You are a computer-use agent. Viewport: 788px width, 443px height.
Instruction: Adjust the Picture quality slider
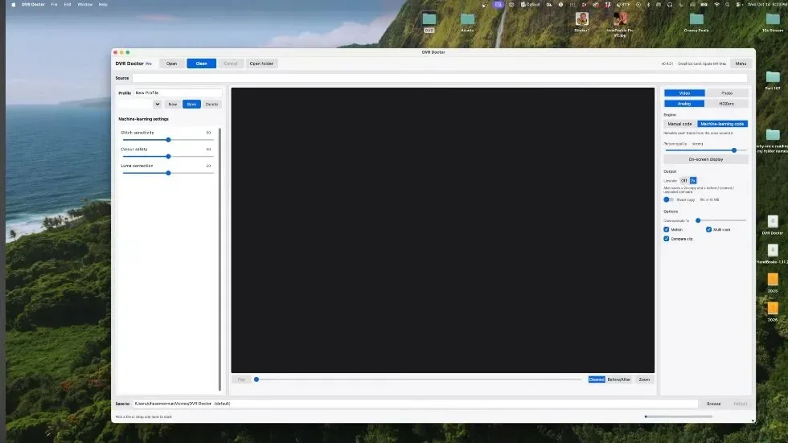click(x=733, y=150)
